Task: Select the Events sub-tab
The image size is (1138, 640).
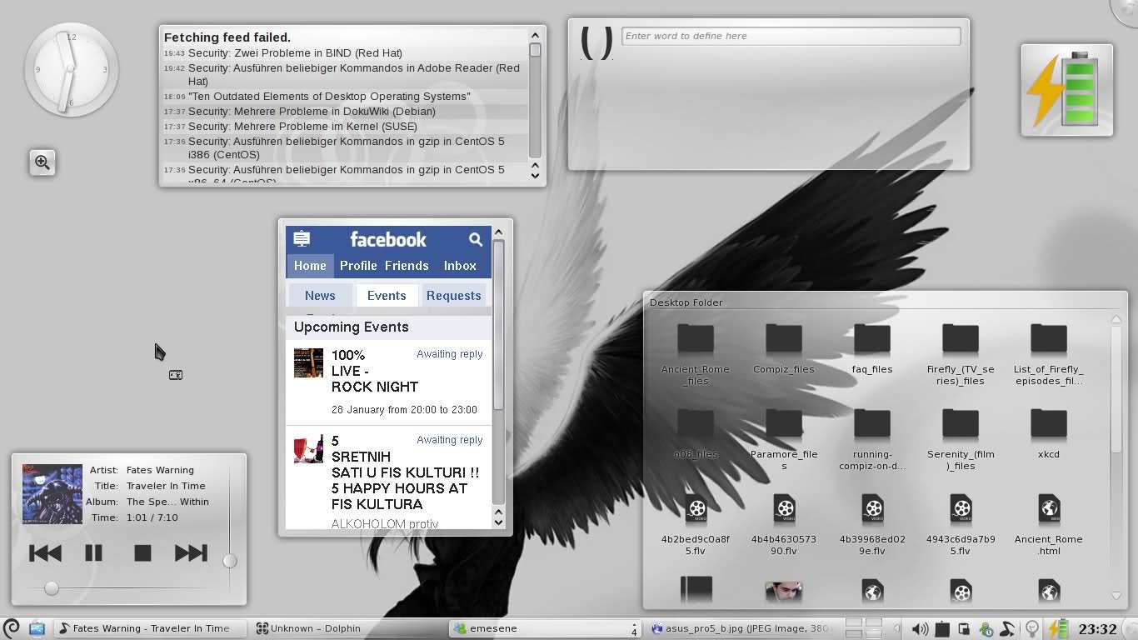Action: point(387,296)
